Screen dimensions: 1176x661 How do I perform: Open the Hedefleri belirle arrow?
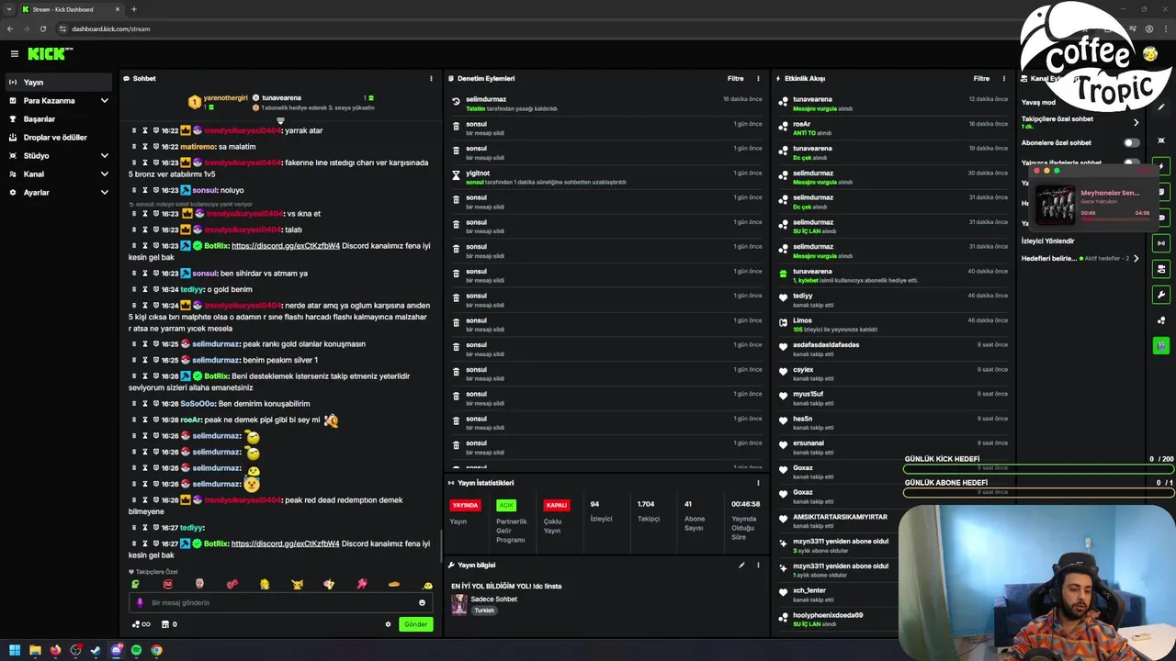(1136, 258)
